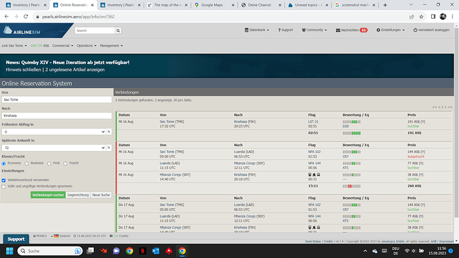Select the Business class radio button
The width and height of the screenshot is (459, 258).
tap(27, 164)
